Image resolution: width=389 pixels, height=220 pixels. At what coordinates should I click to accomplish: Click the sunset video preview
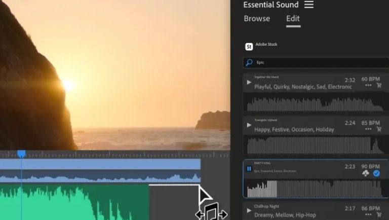coord(115,75)
